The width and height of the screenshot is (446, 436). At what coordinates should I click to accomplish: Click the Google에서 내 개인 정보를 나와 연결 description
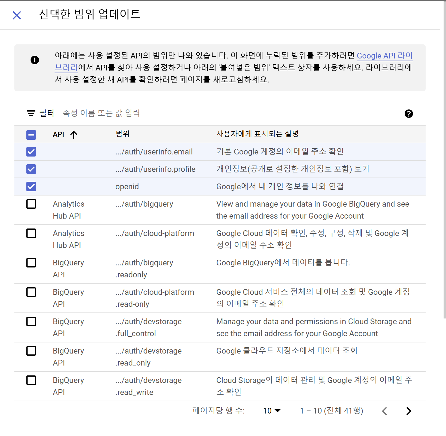[280, 187]
